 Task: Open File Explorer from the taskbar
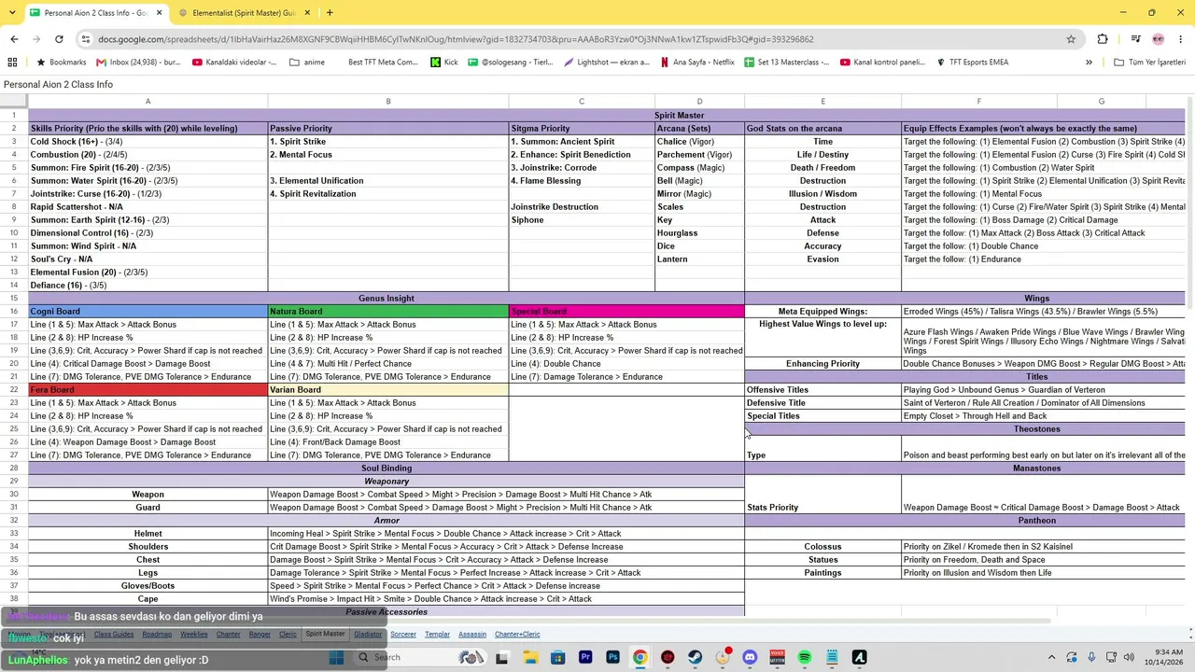pos(530,658)
